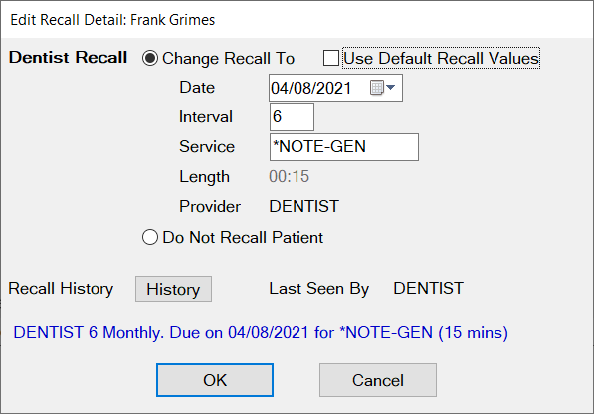Open the calendar picker icon in Date field
This screenshot has height=414, width=594.
pos(376,88)
